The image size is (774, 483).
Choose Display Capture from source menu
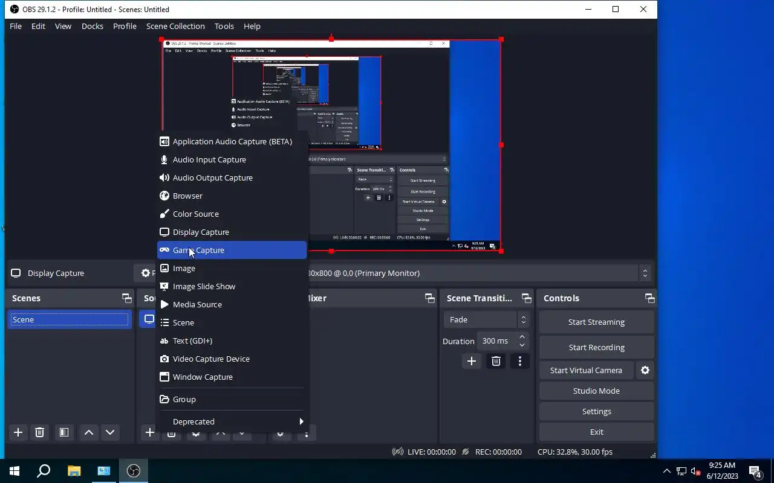[232, 232]
